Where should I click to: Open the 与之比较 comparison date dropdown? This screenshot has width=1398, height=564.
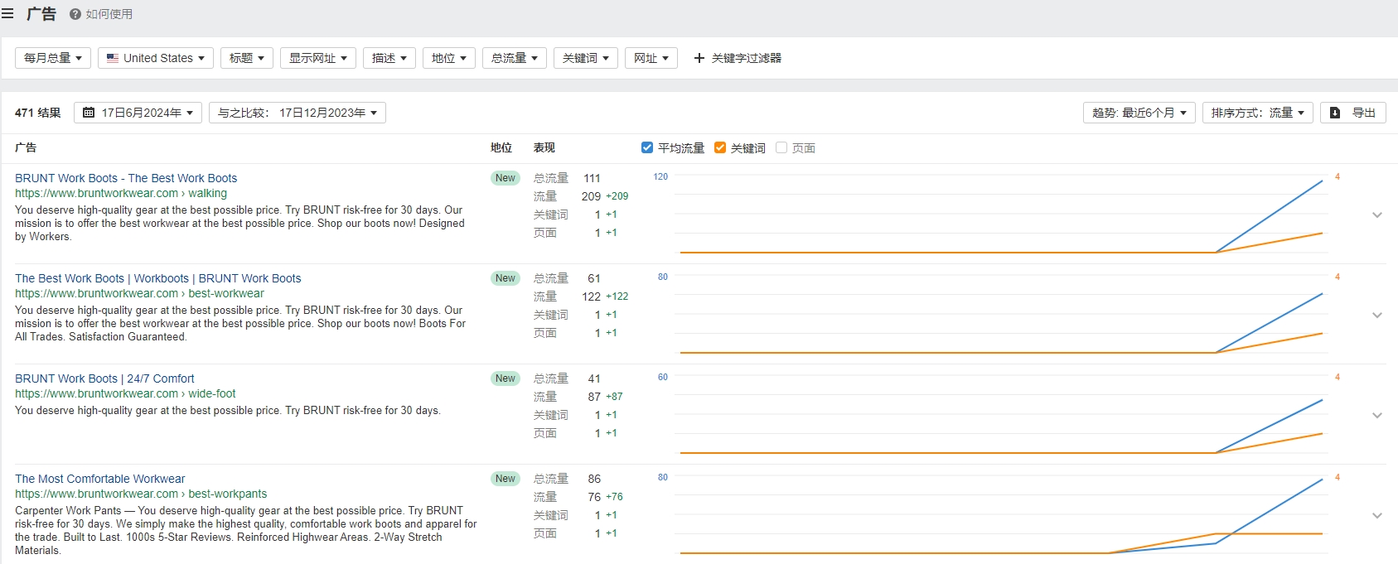click(x=297, y=113)
